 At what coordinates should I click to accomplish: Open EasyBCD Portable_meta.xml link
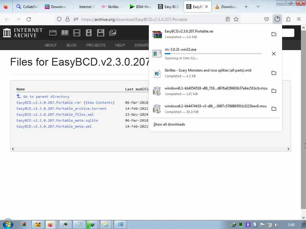[x=54, y=126]
